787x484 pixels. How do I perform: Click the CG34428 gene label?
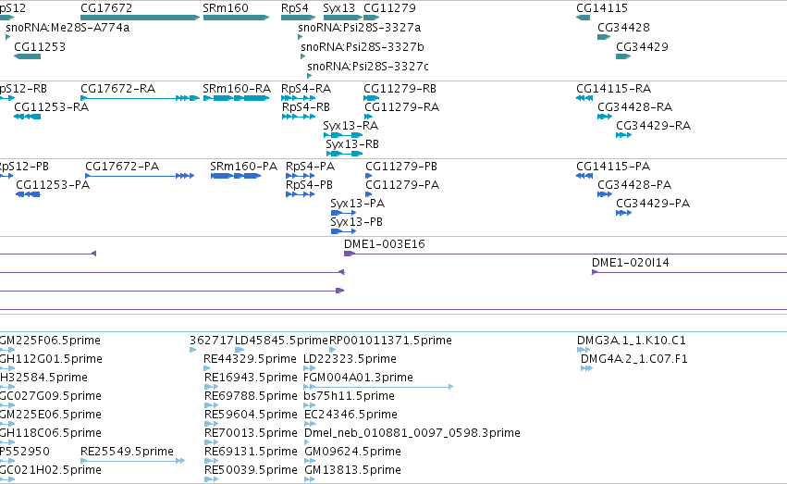(x=623, y=27)
